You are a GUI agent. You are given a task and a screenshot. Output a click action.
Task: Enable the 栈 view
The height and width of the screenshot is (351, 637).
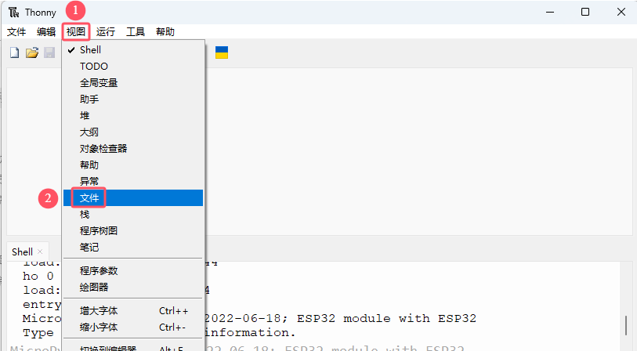point(133,215)
